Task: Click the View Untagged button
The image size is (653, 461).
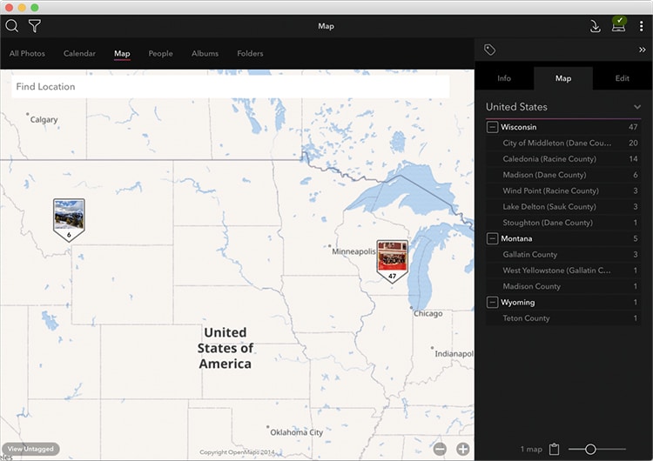Action: coord(30,449)
